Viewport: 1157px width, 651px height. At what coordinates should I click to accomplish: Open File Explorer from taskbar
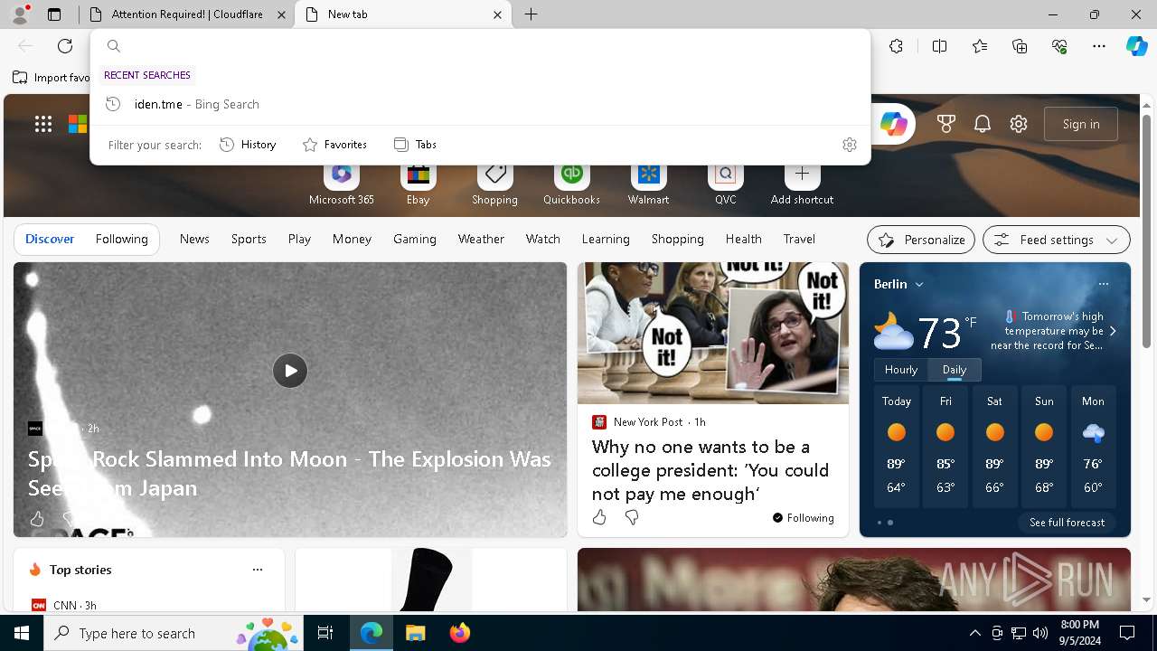[x=415, y=633]
